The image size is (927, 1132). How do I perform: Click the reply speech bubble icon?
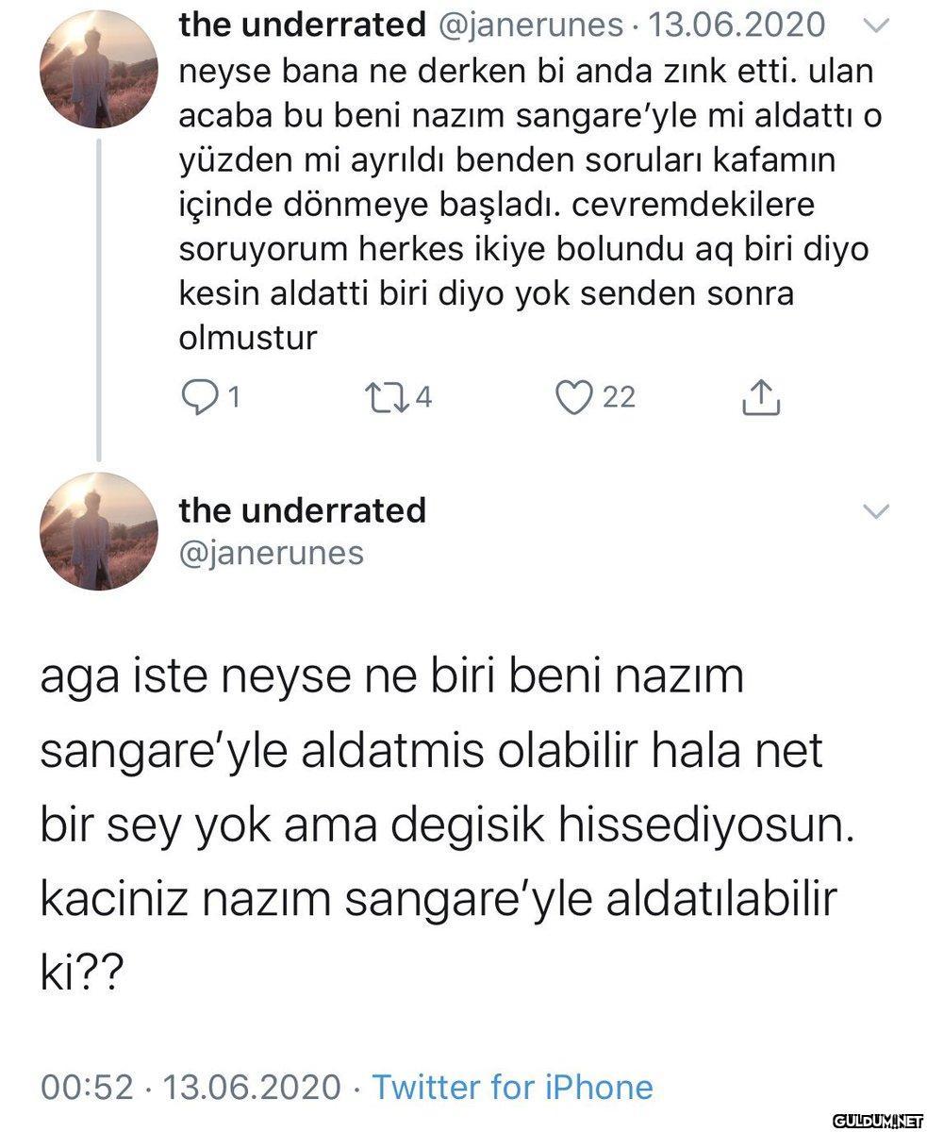196,399
